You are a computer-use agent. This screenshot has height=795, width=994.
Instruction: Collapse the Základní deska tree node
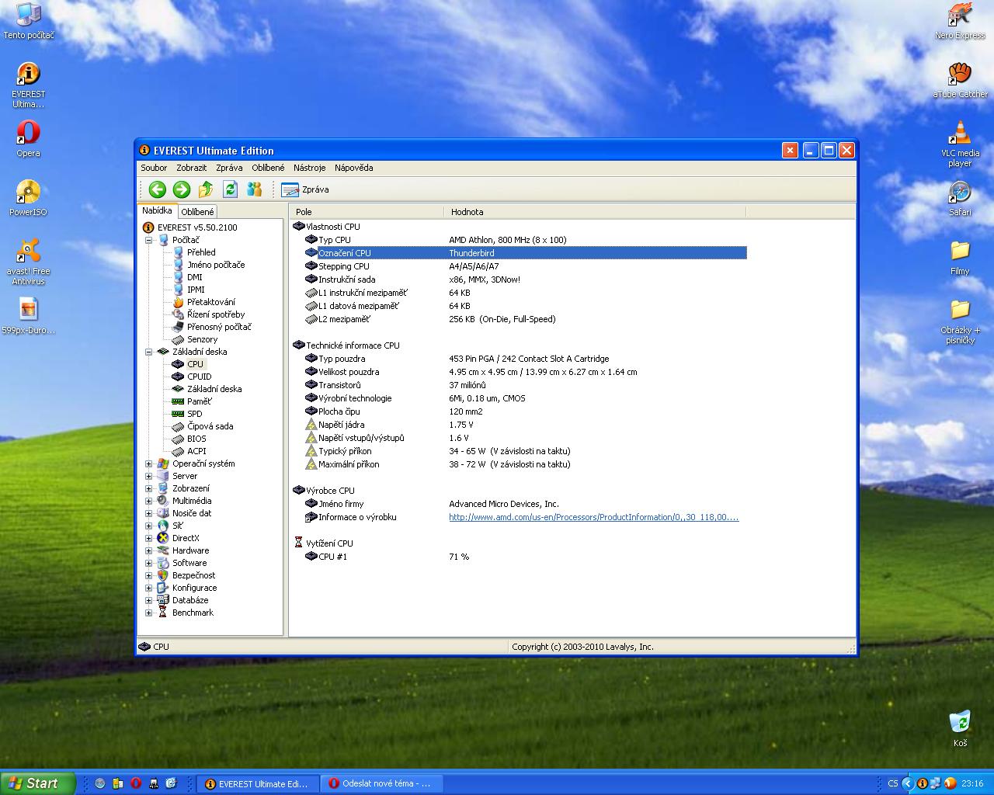149,352
